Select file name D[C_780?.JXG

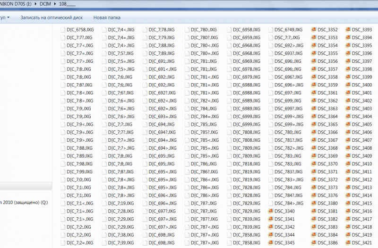point(205,38)
